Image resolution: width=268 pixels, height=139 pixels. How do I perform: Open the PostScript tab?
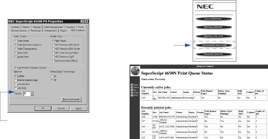(x=36, y=30)
